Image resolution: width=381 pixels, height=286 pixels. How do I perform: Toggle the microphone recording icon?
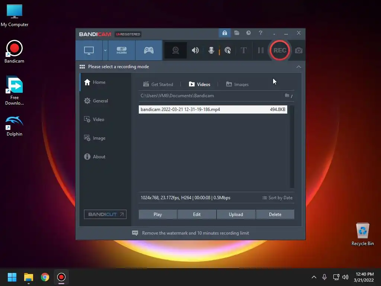pos(211,50)
